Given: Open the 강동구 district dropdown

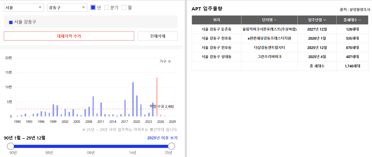Looking at the screenshot, I should click(67, 8).
